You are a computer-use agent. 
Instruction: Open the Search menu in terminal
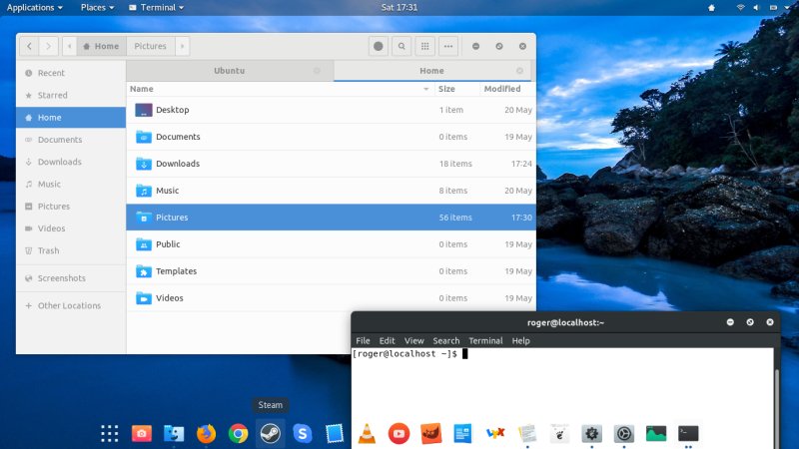(x=446, y=341)
